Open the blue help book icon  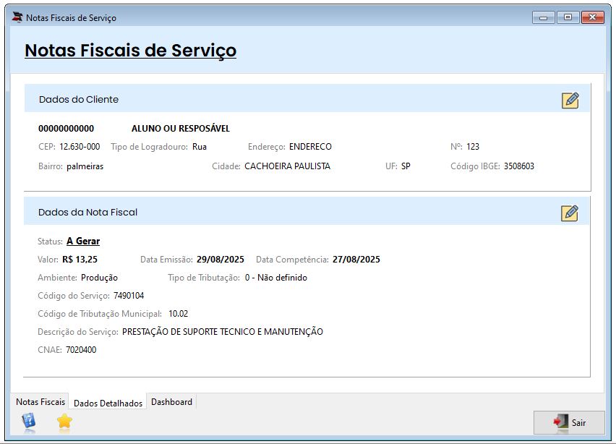(x=28, y=421)
